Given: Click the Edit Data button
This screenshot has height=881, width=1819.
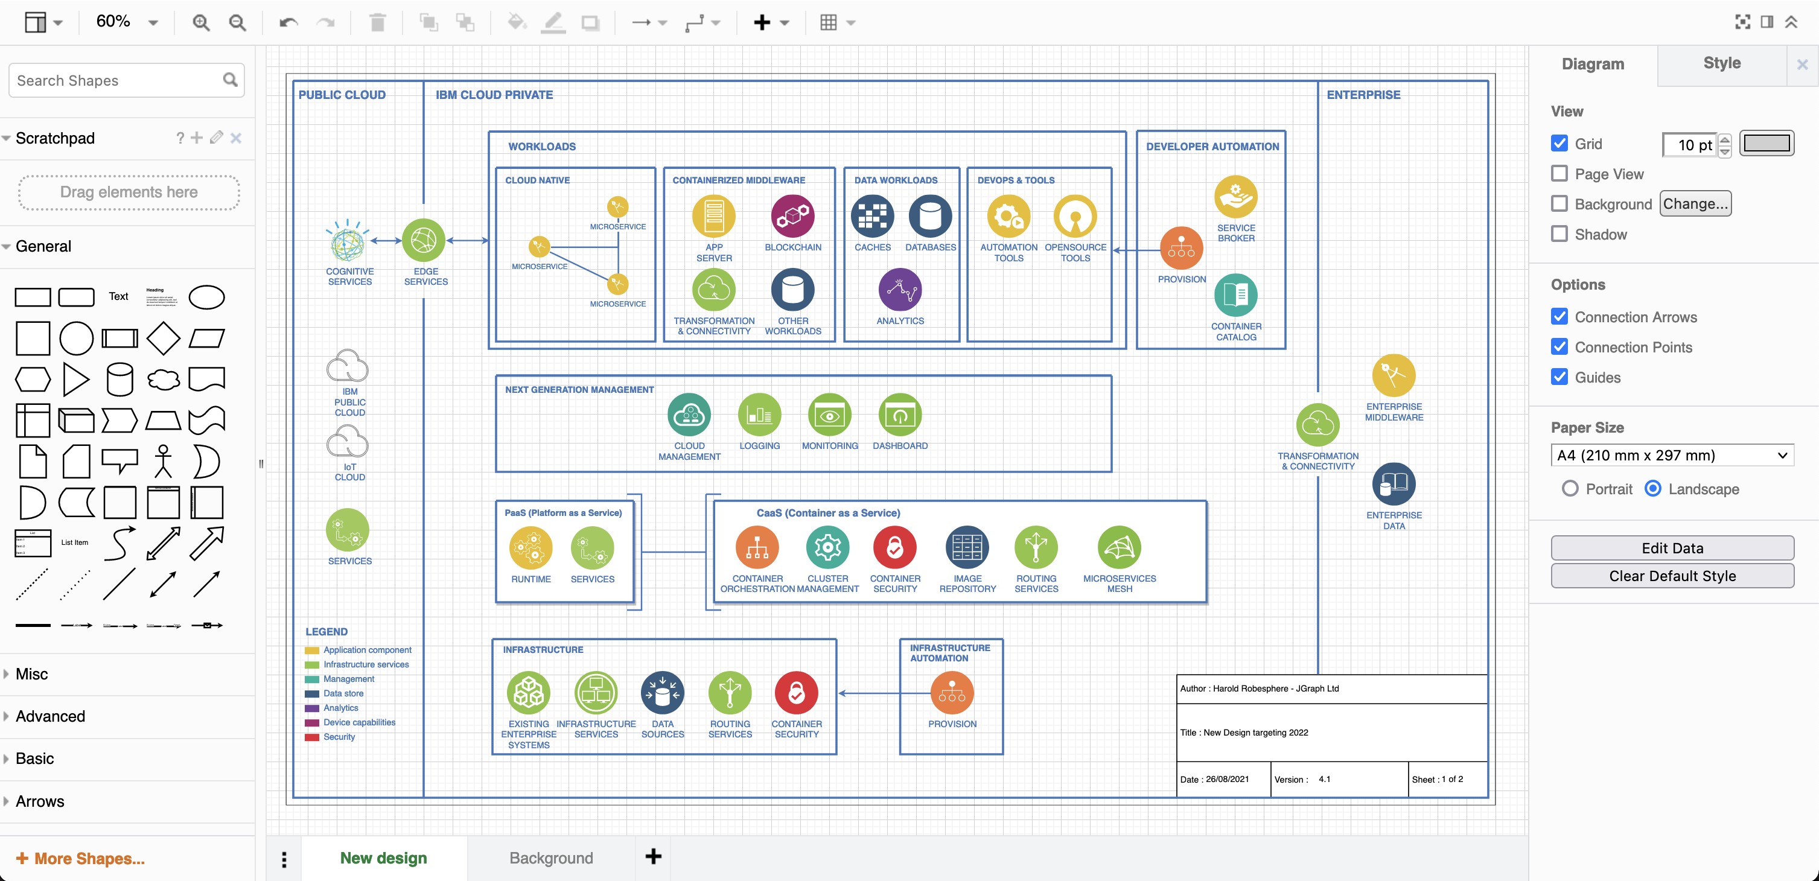Looking at the screenshot, I should click(x=1672, y=549).
